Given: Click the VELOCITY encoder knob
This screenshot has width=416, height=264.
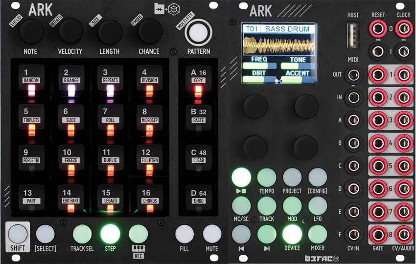Looking at the screenshot, I should (x=71, y=31).
